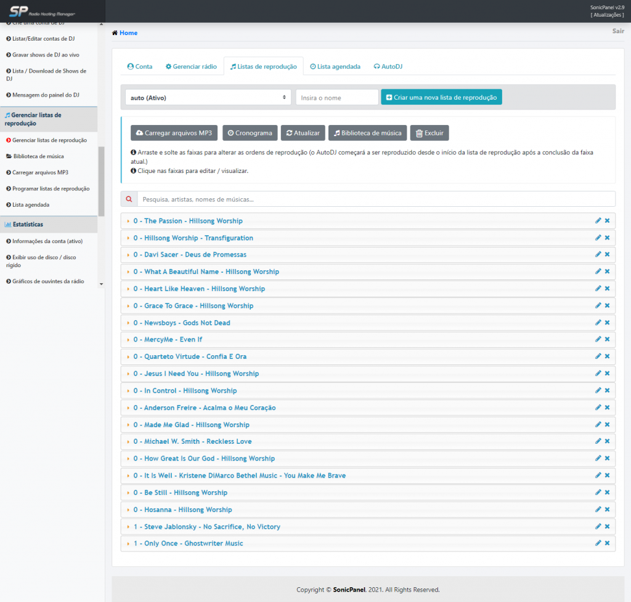
Task: Edit Grace To Grace track
Action: [x=598, y=306]
